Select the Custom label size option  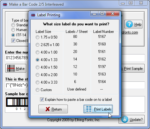tap(44, 90)
